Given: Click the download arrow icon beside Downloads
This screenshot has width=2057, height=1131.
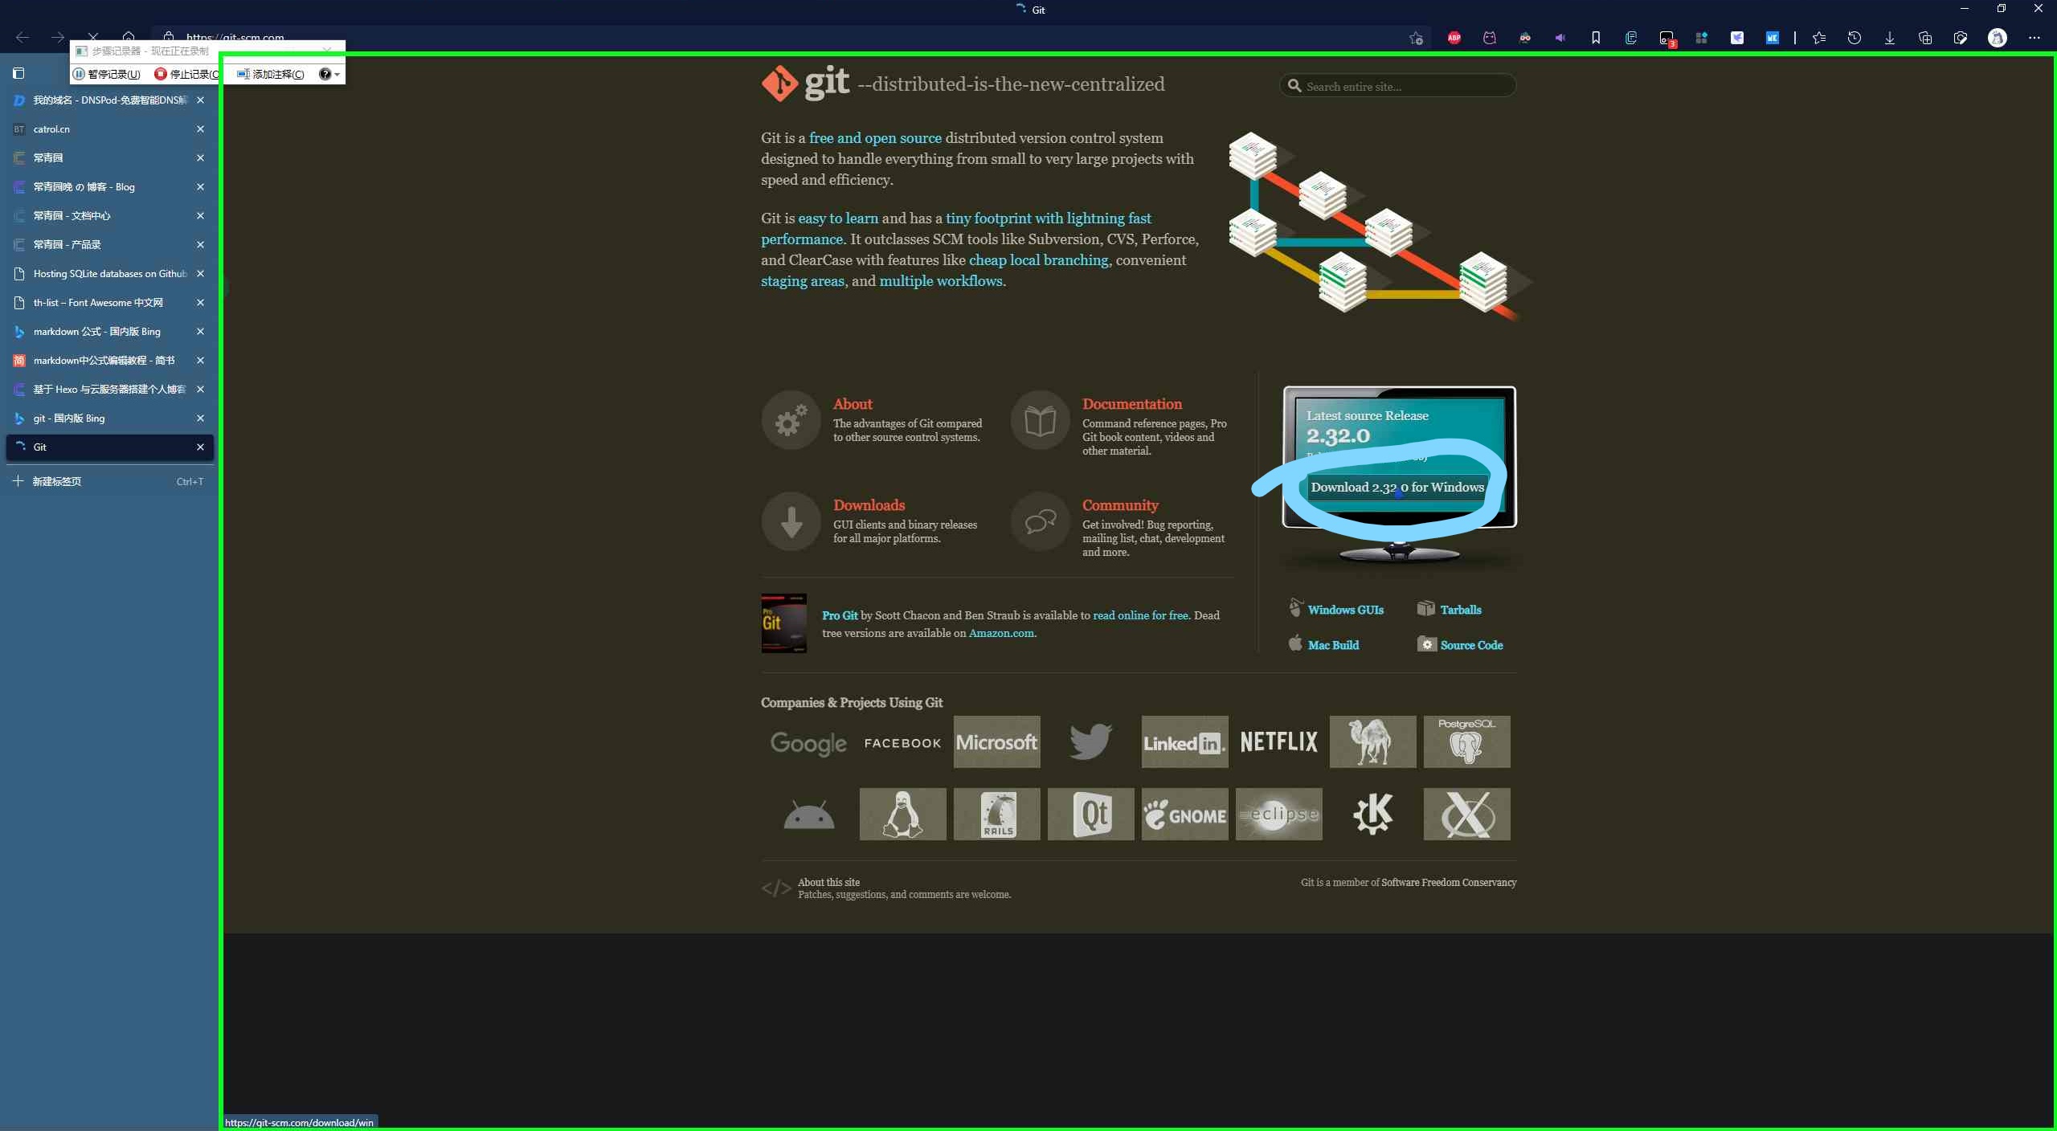Looking at the screenshot, I should pyautogui.click(x=791, y=521).
